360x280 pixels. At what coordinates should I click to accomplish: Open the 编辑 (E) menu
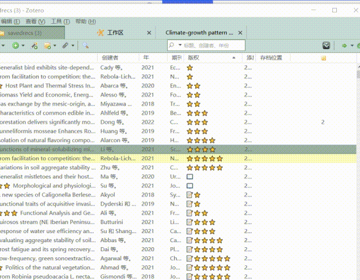[10, 21]
